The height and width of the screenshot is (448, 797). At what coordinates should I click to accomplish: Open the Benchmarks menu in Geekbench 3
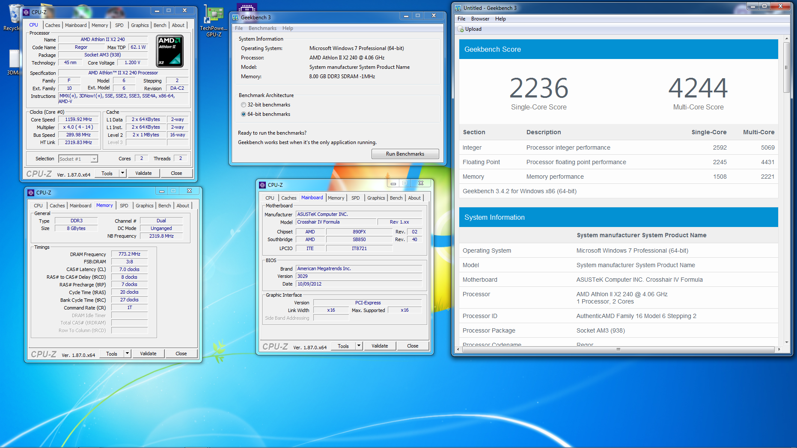coord(262,28)
